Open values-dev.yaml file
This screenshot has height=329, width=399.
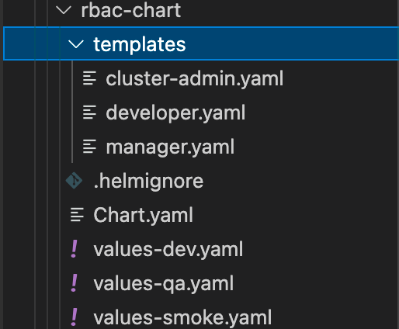point(168,249)
